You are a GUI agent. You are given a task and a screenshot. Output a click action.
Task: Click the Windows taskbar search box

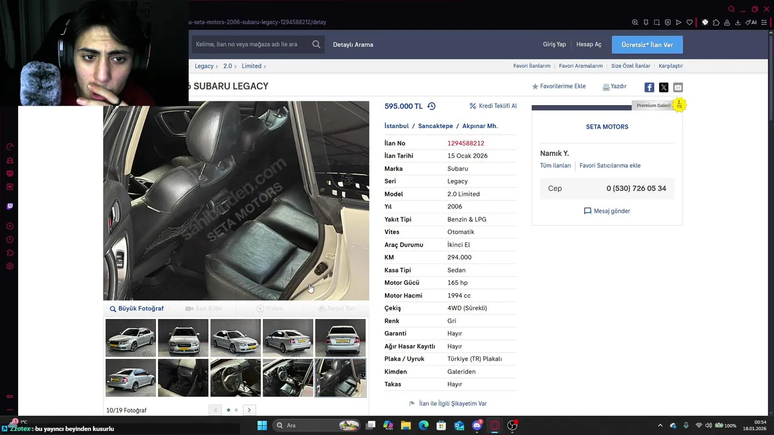tap(316, 425)
